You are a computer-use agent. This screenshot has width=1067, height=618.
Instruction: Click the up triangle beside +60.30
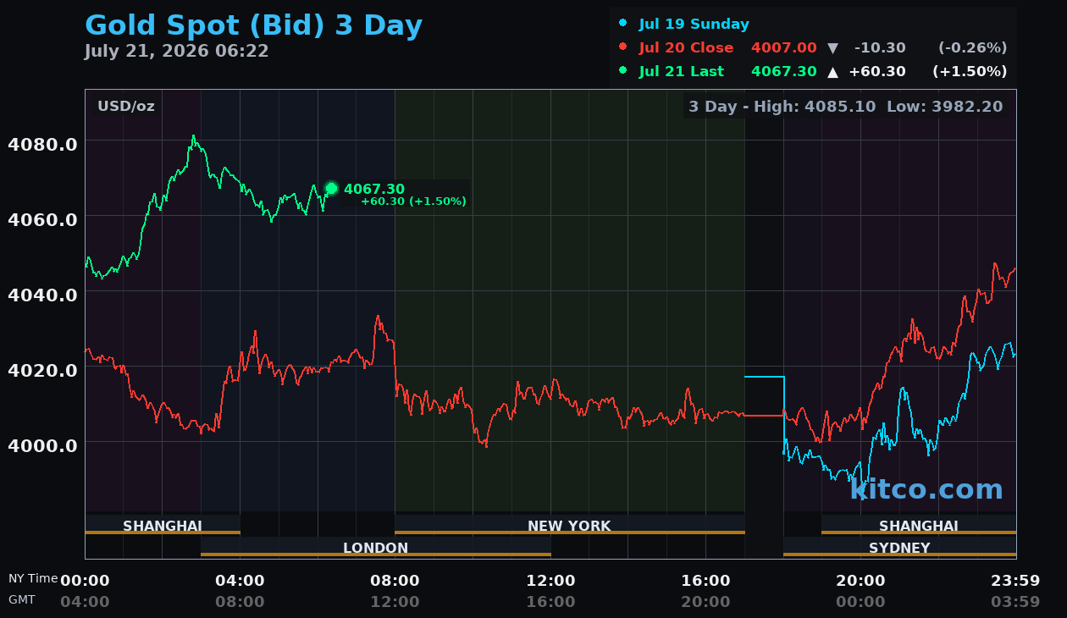tap(832, 72)
